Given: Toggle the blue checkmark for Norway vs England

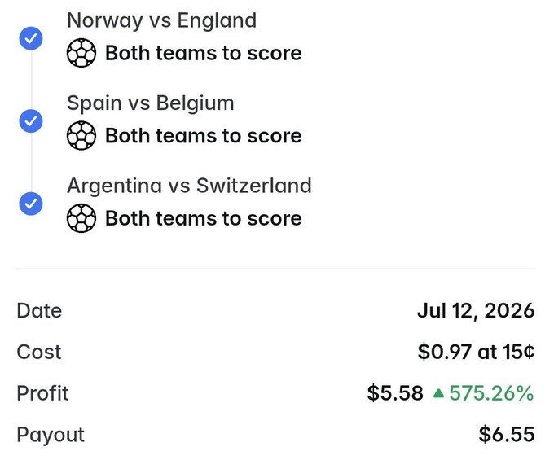Looking at the screenshot, I should coord(31,38).
